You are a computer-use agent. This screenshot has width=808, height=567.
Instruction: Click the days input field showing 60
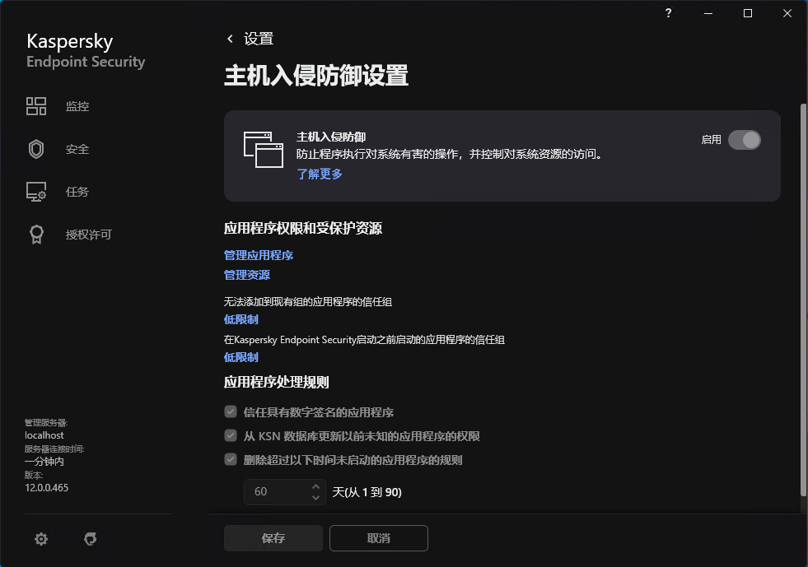tap(284, 492)
